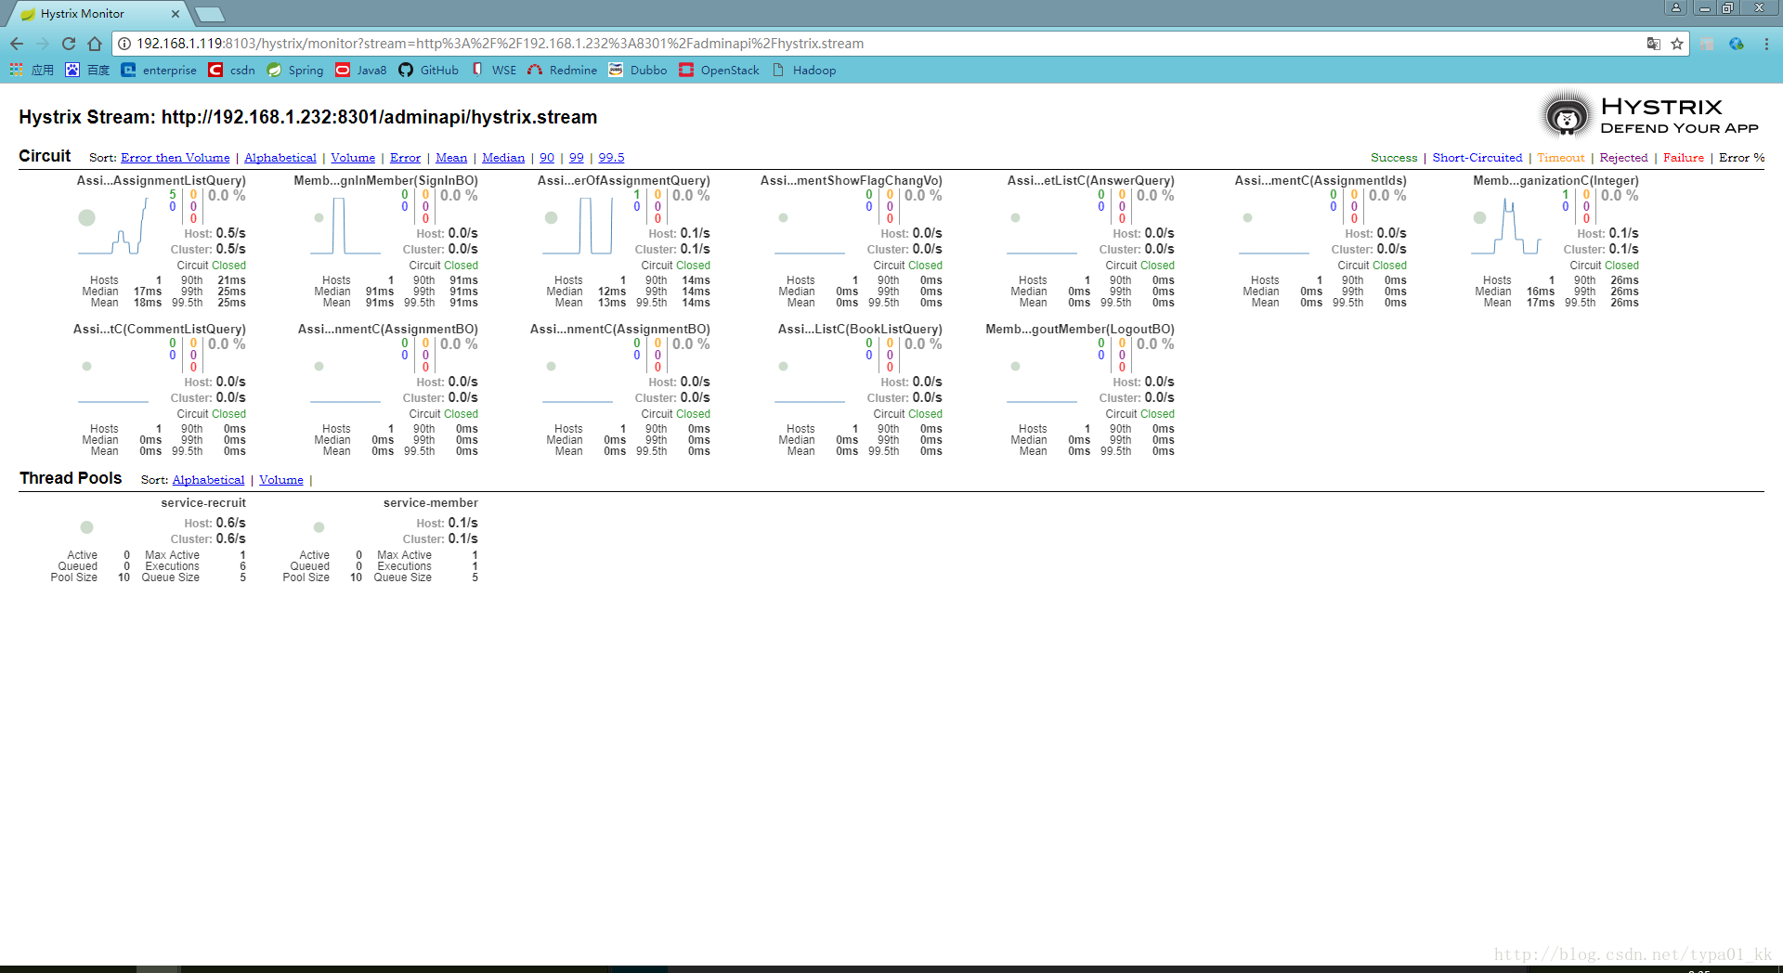
Task: Open the Java8 bookmark
Action: click(x=360, y=70)
